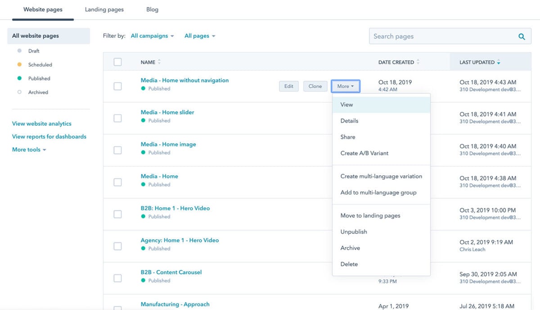Choose Create multi-language variation

tap(381, 177)
